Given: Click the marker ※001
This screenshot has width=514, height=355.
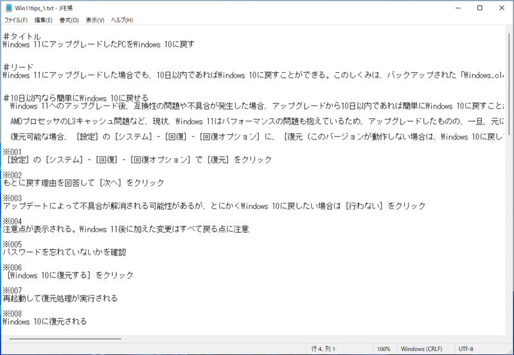Looking at the screenshot, I should [x=12, y=152].
